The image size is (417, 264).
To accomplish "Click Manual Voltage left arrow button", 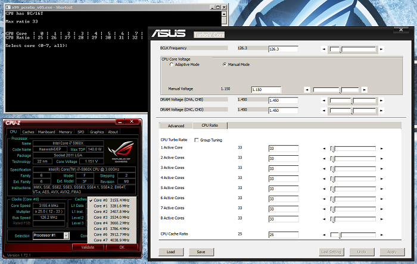I will click(307, 90).
